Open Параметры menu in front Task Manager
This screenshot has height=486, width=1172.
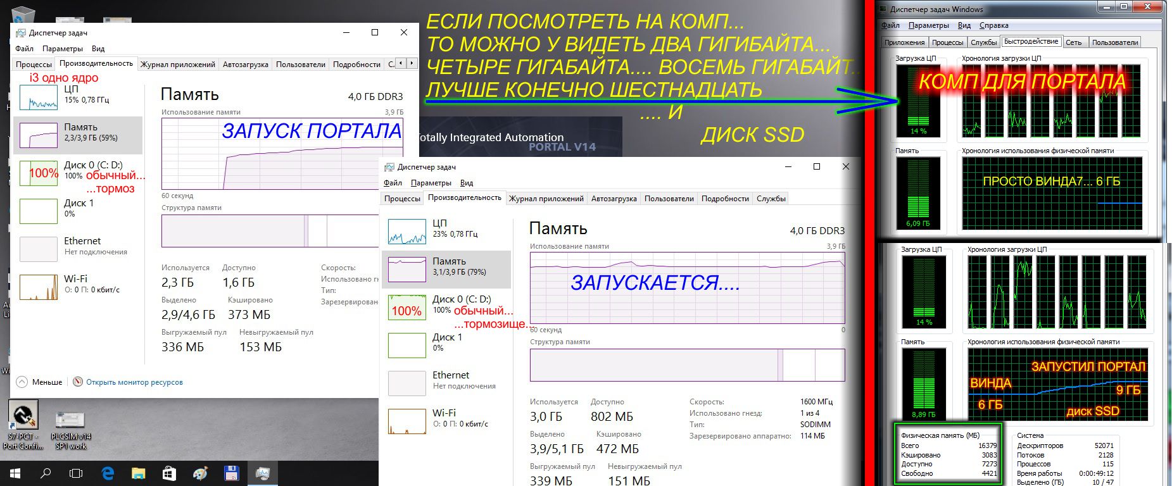coord(431,183)
